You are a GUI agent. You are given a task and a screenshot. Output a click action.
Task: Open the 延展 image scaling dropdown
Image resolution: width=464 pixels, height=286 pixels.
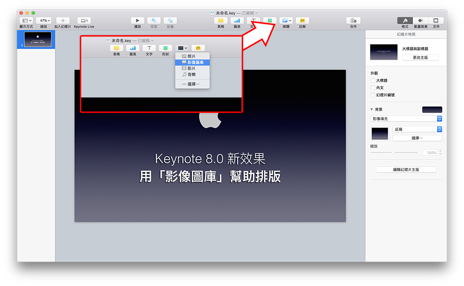(x=417, y=129)
